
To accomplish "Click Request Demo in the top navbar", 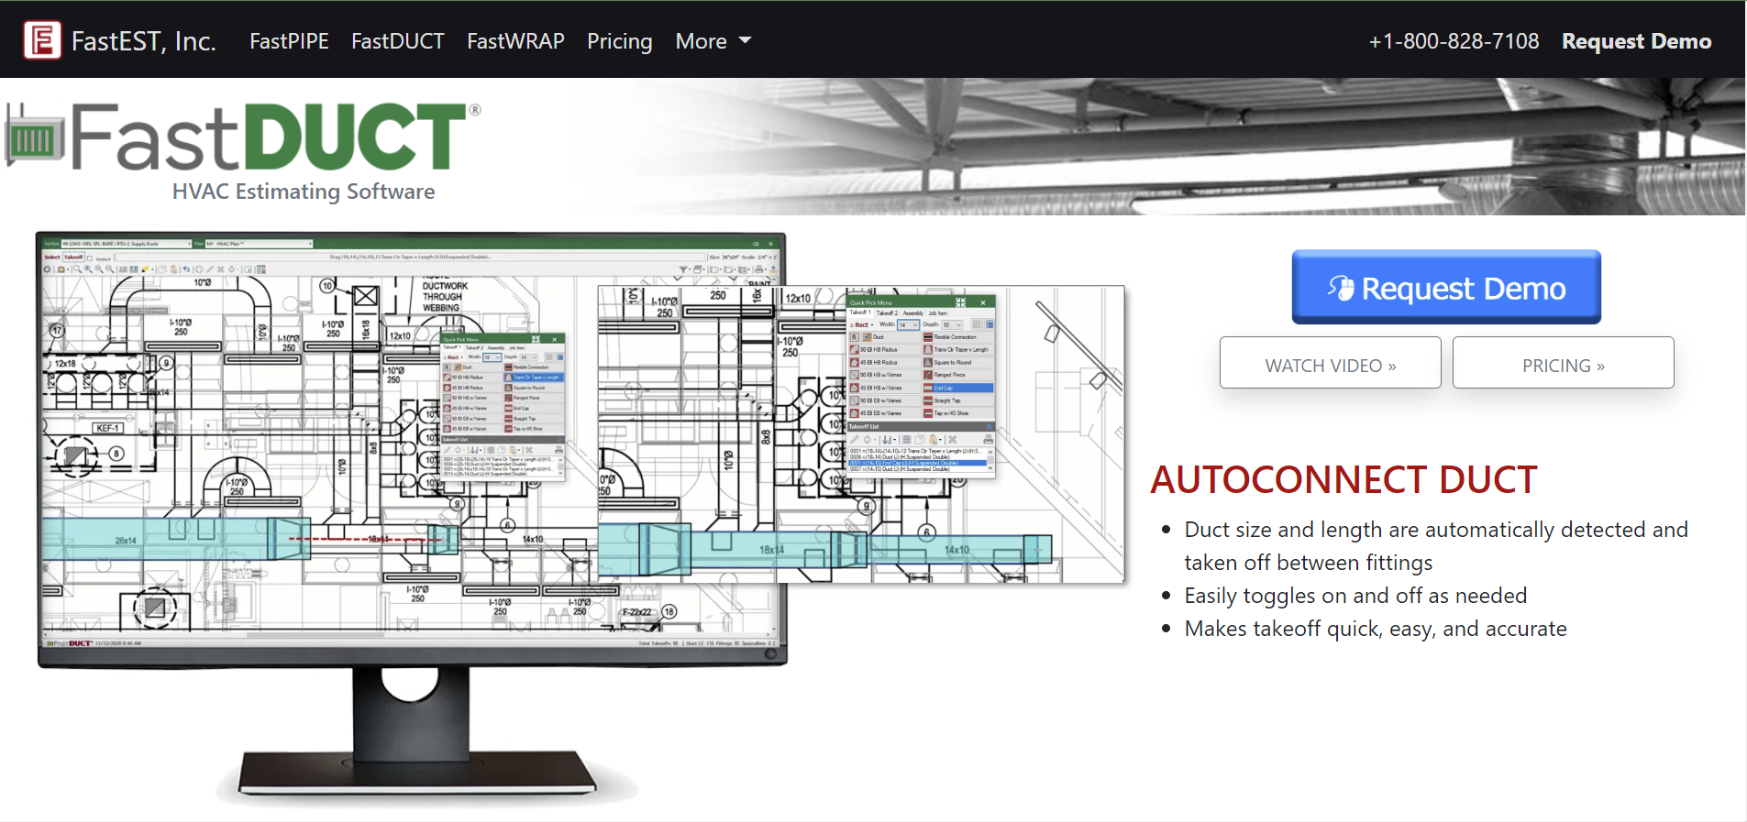I will click(x=1637, y=41).
